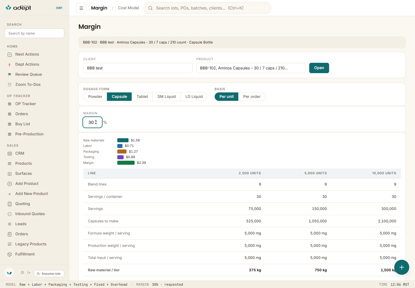Open Add New Product page
This screenshot has height=288, width=415.
31,194
